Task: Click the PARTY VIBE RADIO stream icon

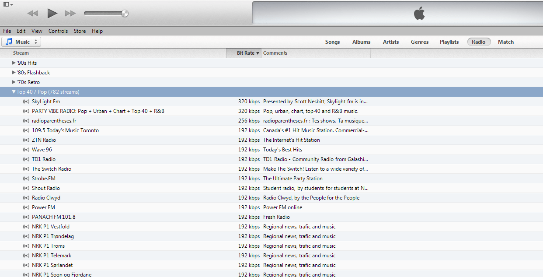Action: coord(26,111)
